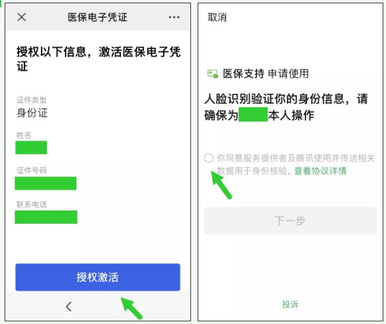Select the agreement consent radio circle

pyautogui.click(x=208, y=158)
